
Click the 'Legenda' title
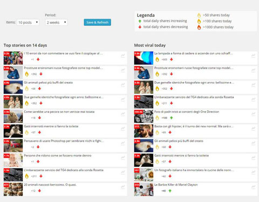click(146, 15)
